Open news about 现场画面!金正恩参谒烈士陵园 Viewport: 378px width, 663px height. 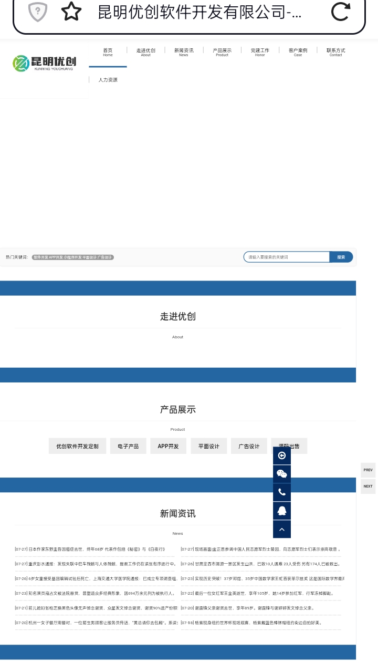[261, 549]
